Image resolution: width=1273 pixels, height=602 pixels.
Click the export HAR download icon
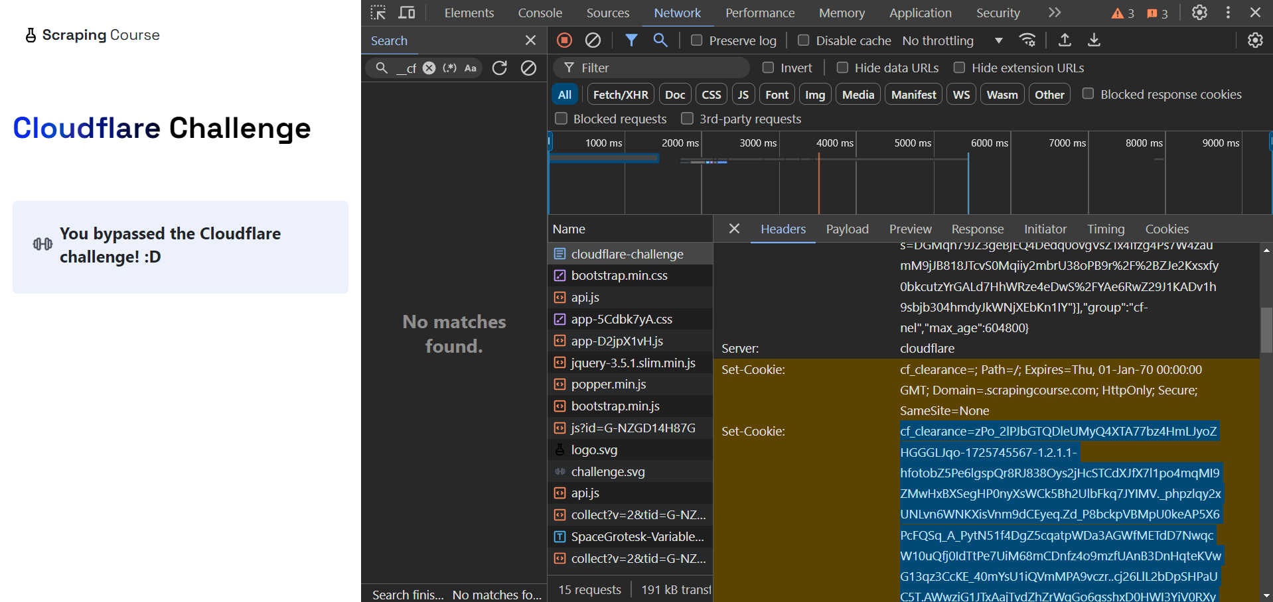coord(1094,40)
